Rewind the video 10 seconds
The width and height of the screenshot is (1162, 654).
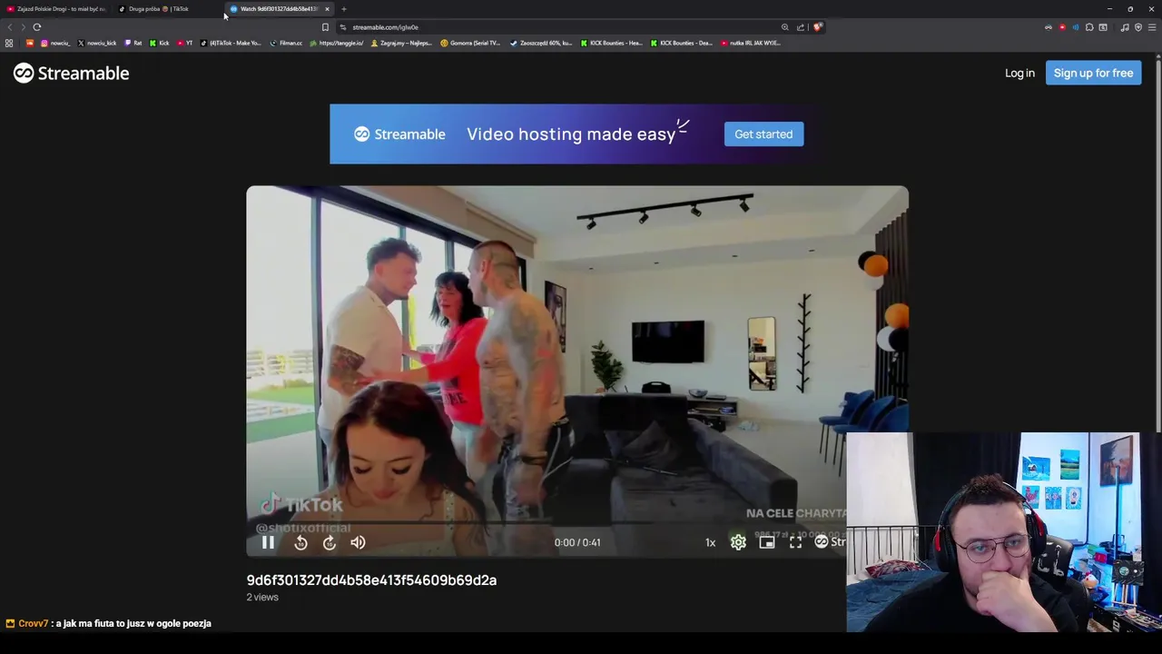[300, 542]
